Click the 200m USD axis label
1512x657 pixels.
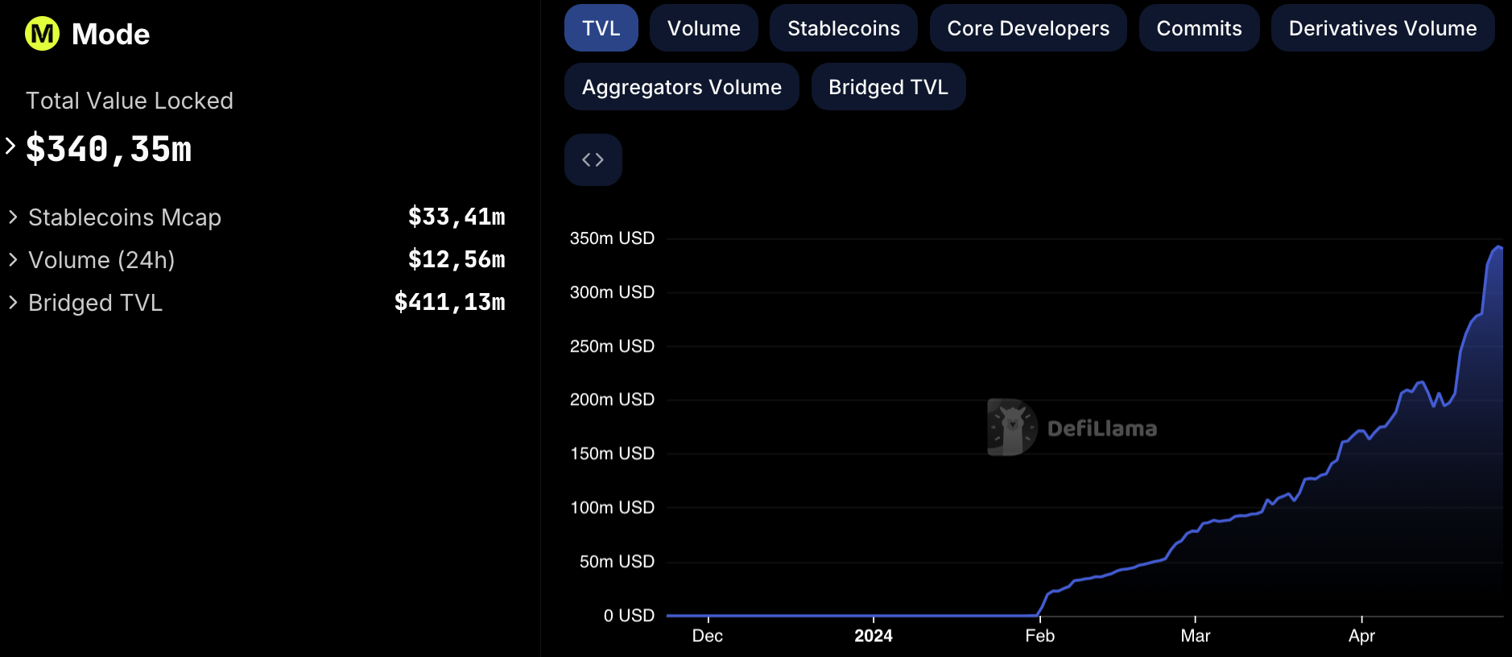tap(612, 399)
